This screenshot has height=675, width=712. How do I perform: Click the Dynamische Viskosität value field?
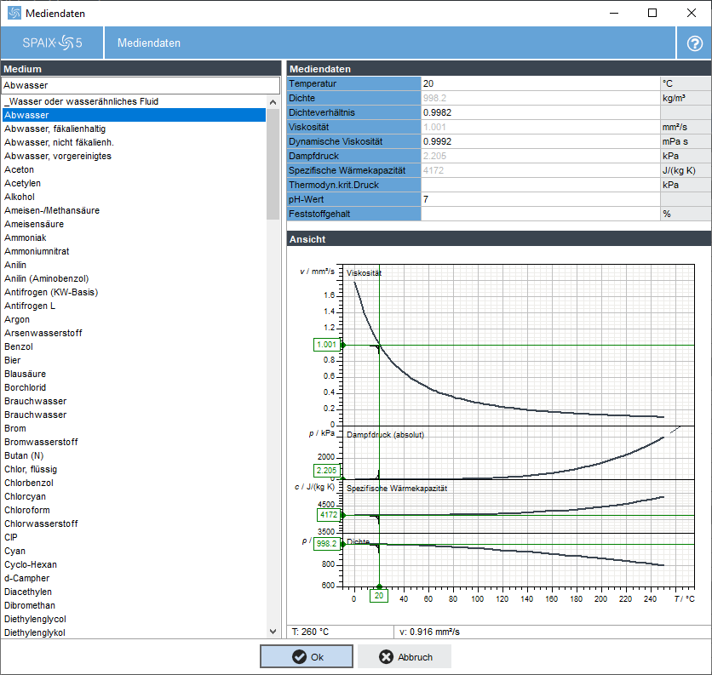pyautogui.click(x=540, y=141)
